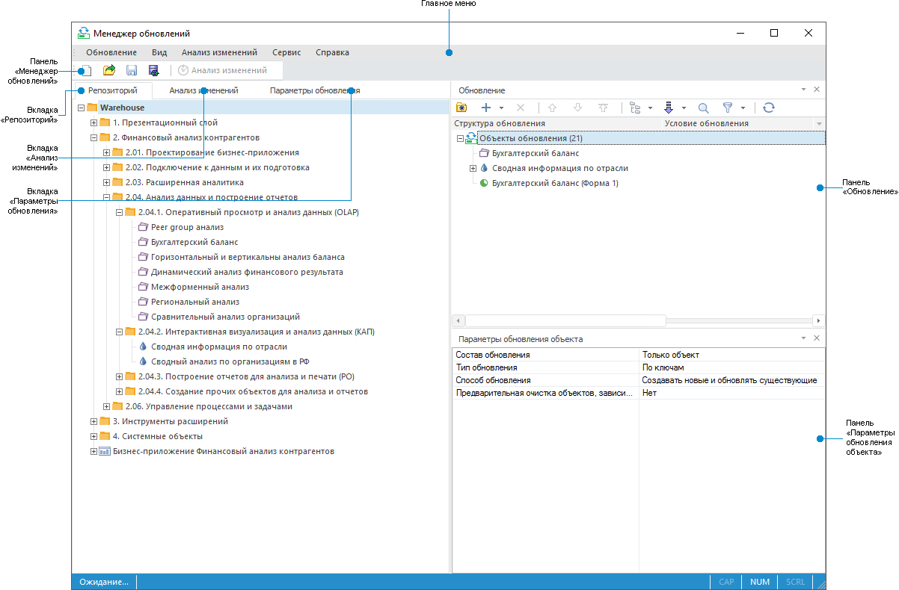Create new folder in Обновление panel toolbar
Screen dimensions: 899x590
(461, 108)
